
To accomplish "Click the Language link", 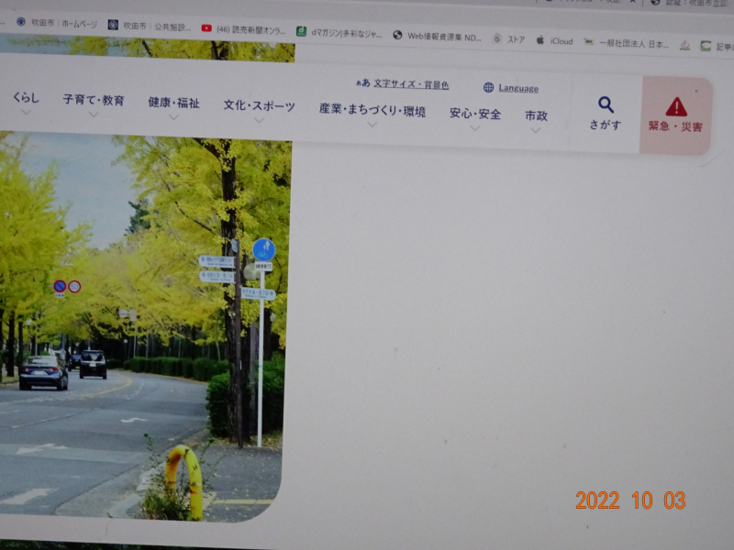I will [x=518, y=88].
